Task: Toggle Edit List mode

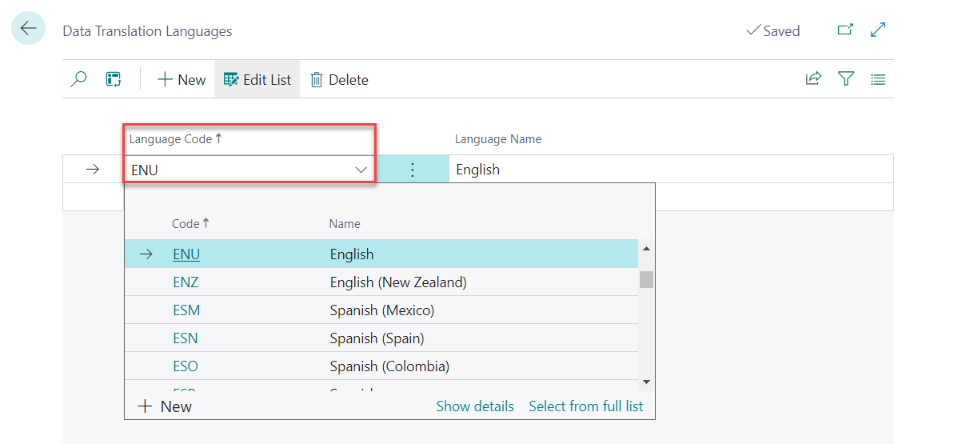Action: point(257,79)
